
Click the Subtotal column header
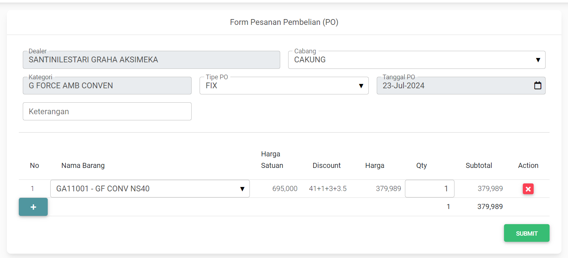coord(478,165)
